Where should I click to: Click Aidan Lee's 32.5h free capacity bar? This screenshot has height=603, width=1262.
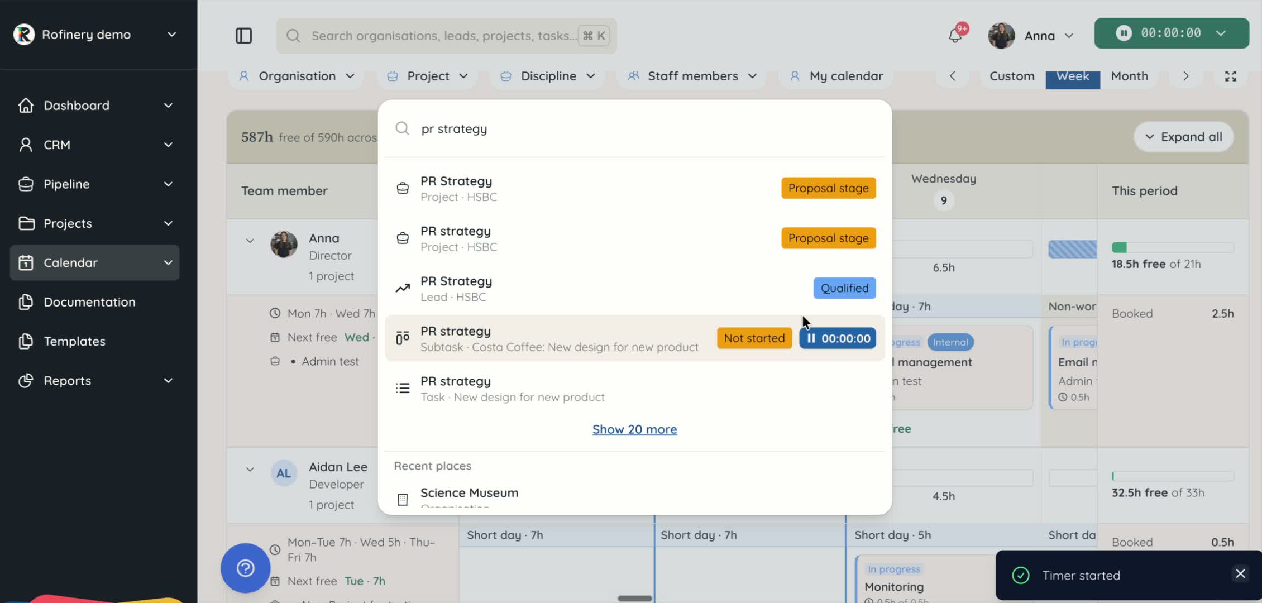tap(1173, 476)
